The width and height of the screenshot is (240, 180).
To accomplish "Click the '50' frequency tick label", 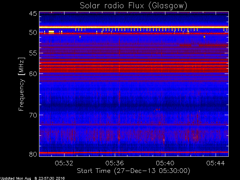I will [x=33, y=33].
